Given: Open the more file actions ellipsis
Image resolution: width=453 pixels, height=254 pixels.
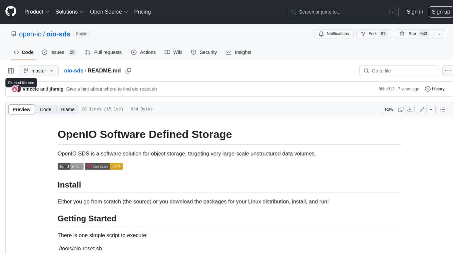Looking at the screenshot, I should click(x=448, y=71).
